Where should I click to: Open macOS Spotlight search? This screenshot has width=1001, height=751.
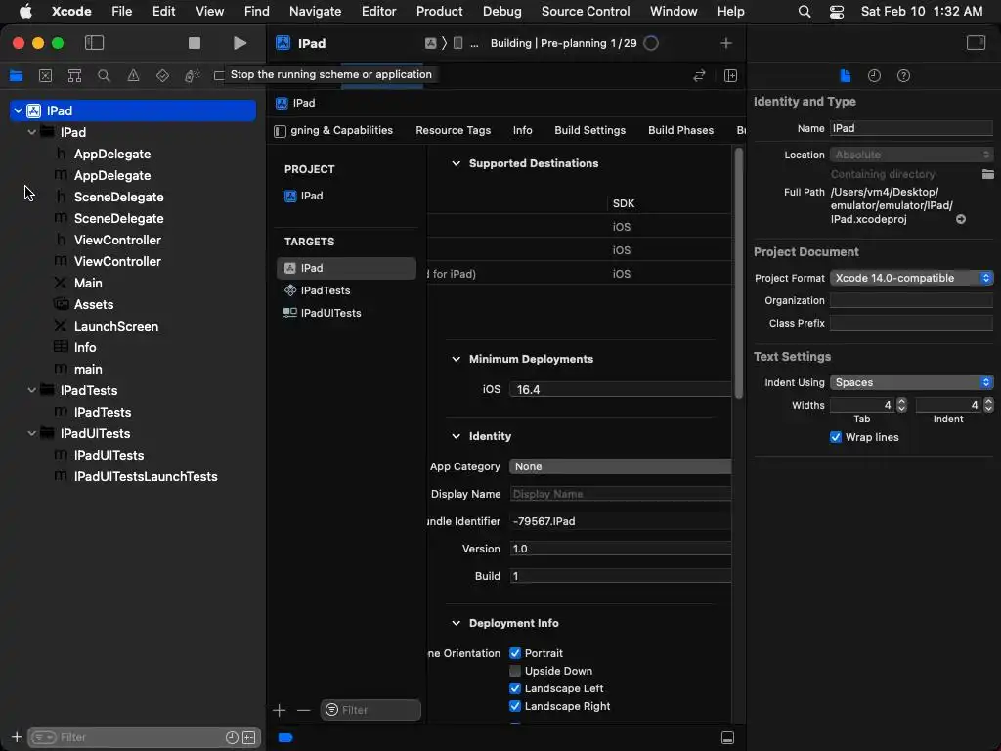[805, 12]
